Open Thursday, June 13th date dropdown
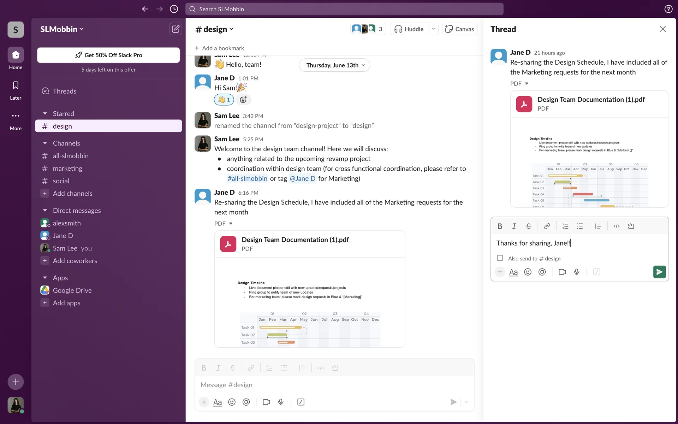Image resolution: width=678 pixels, height=424 pixels. pos(335,65)
